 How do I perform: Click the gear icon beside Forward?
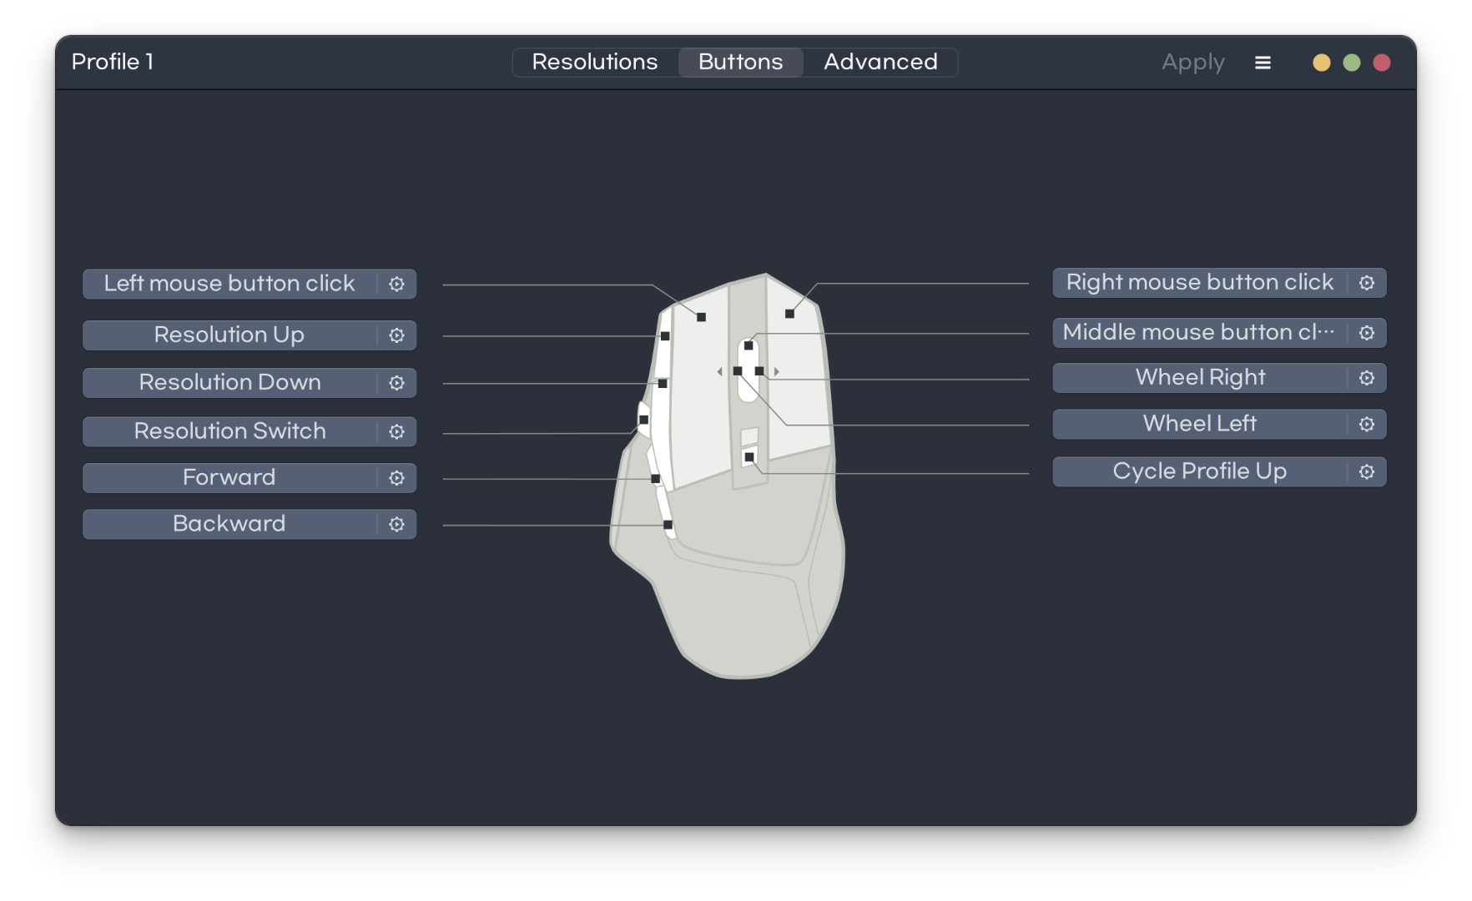click(396, 478)
